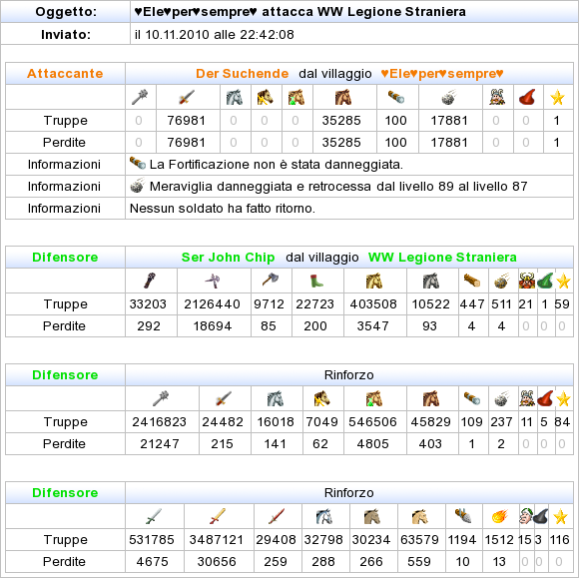The image size is (579, 578).
Task: Click the Equites Imperatoris icon above 30234
Action: pyautogui.click(x=372, y=516)
